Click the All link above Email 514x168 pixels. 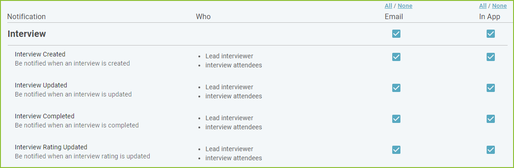388,6
